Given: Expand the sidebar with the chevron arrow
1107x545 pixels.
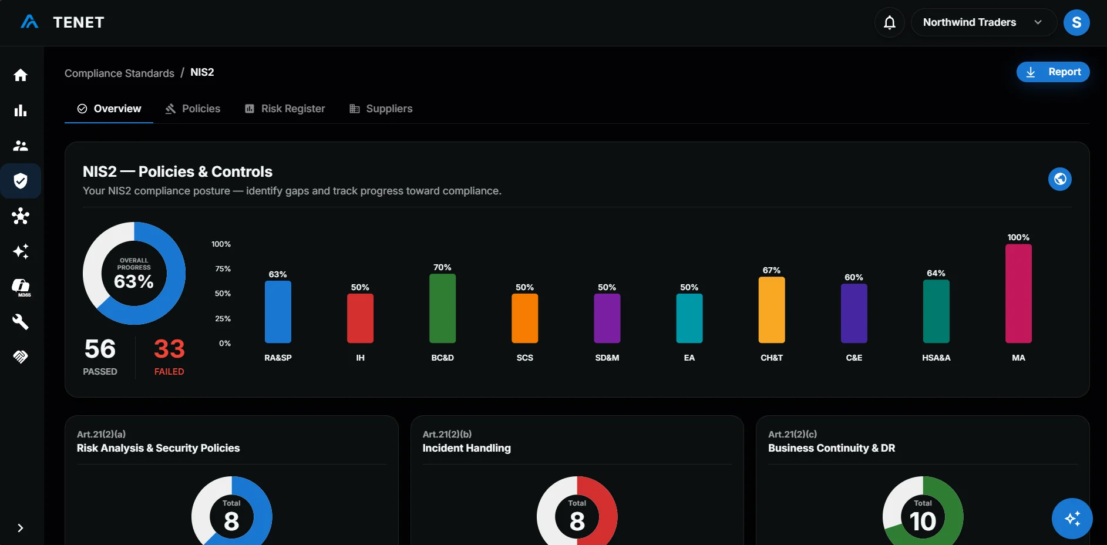Looking at the screenshot, I should click(21, 528).
